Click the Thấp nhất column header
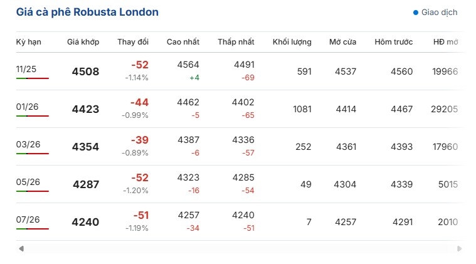Image resolution: width=476 pixels, height=264 pixels. tap(236, 42)
